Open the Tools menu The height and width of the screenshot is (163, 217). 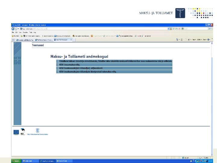[31, 32]
